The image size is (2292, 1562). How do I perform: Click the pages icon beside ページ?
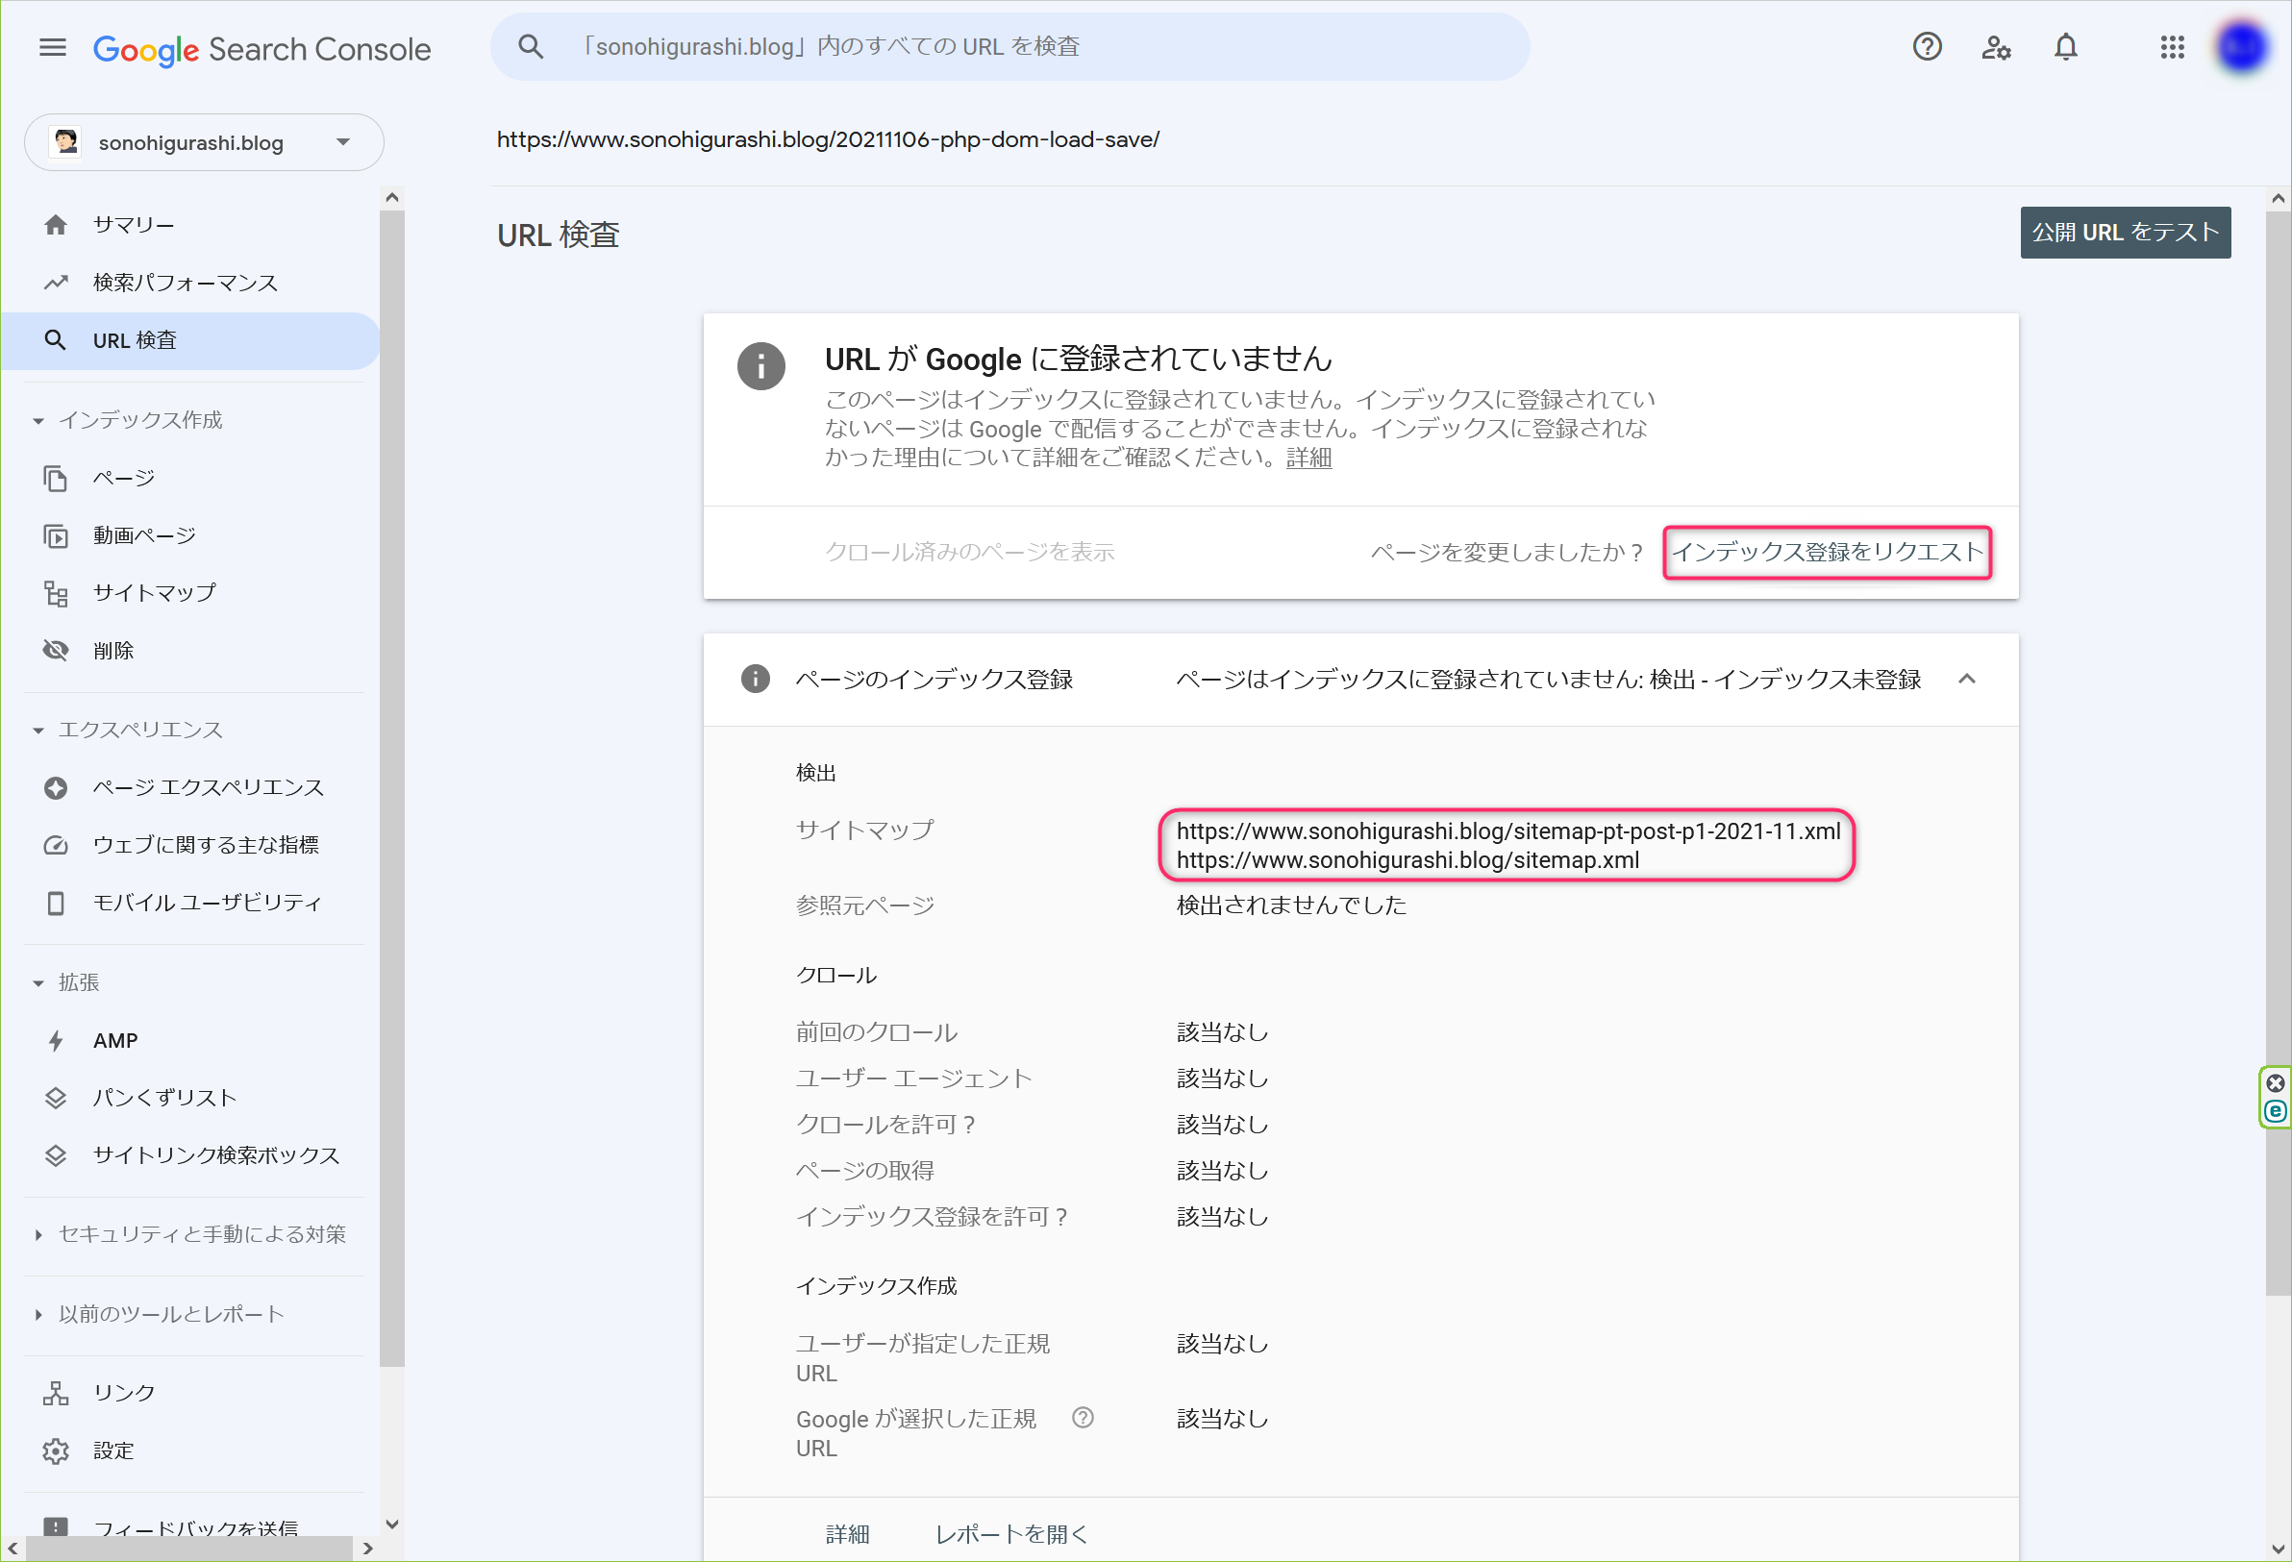pyautogui.click(x=55, y=479)
